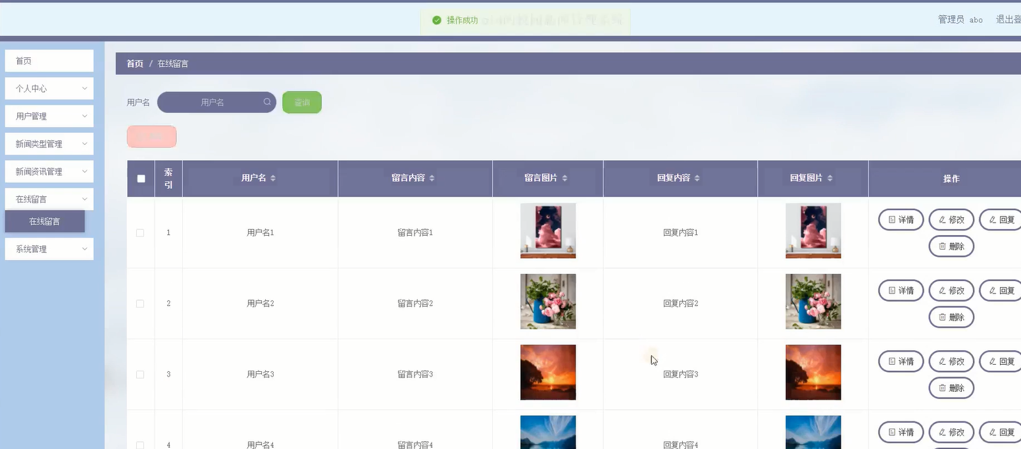Screen dimensions: 1021x449
Task: Click 删除 for row 用户名1
Action: pos(951,246)
